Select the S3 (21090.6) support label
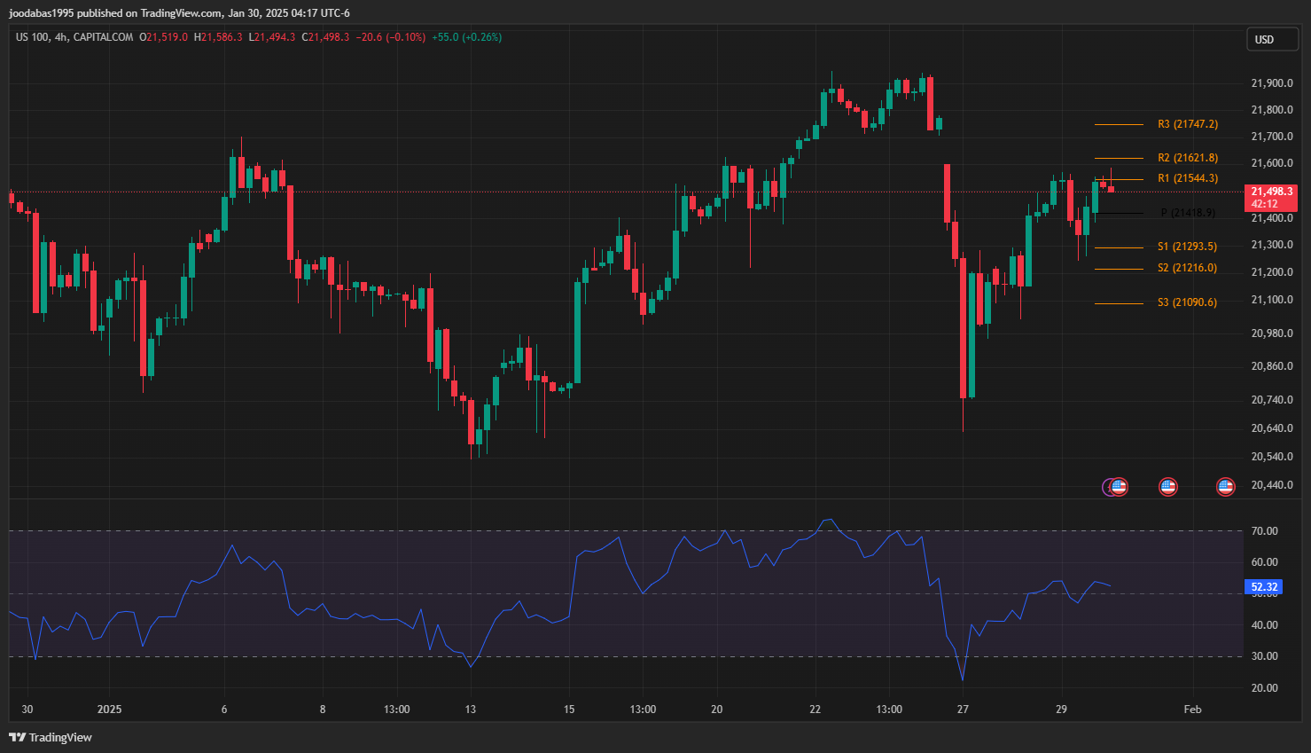 [1187, 302]
